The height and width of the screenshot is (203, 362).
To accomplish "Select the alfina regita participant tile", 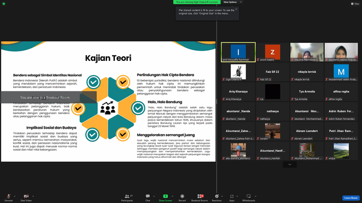I will 341,91.
